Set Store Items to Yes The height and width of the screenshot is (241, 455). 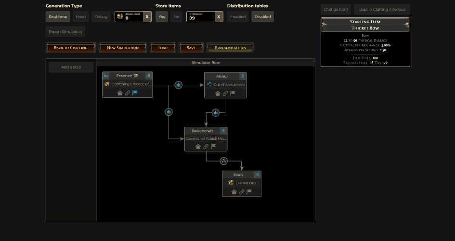point(162,16)
